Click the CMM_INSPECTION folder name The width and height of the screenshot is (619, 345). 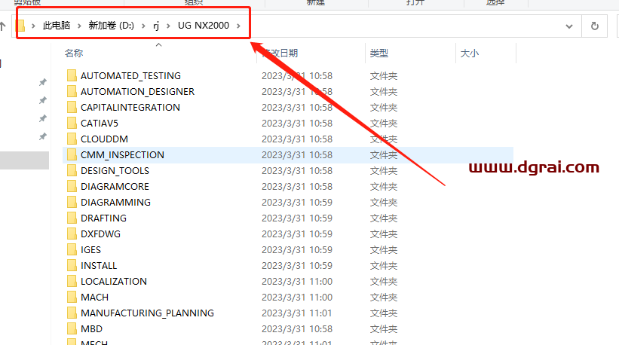tap(122, 155)
